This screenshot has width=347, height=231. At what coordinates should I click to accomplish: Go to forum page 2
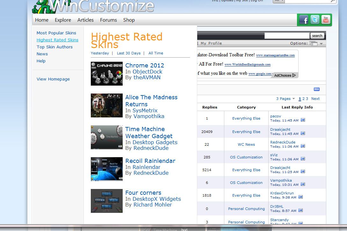coord(304,99)
